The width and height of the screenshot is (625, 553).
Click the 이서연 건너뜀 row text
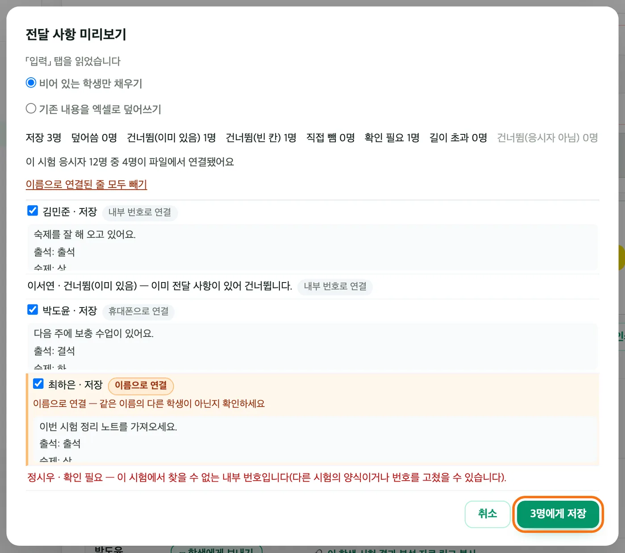tap(160, 286)
